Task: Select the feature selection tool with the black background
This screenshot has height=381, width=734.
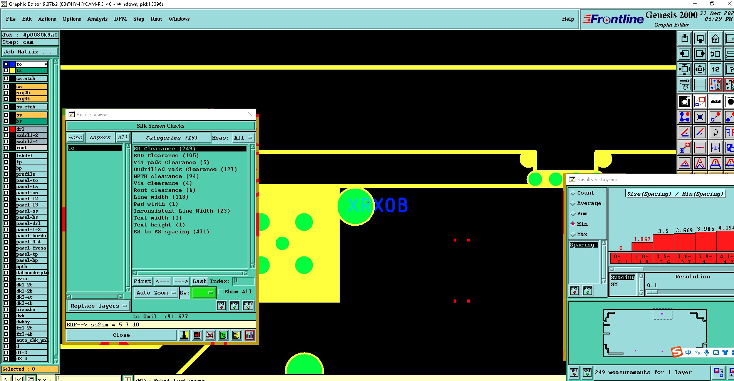Action: tap(685, 101)
